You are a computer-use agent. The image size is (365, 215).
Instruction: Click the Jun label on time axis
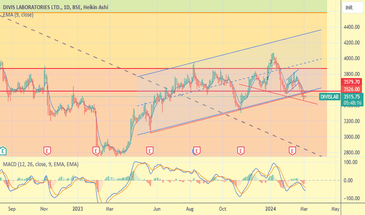click(157, 209)
